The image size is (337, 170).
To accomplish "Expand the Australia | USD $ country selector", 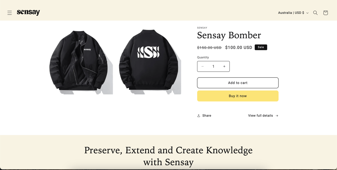I will 293,13.
